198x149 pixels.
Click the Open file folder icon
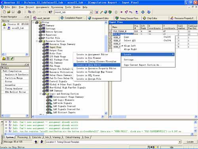pos(9,12)
